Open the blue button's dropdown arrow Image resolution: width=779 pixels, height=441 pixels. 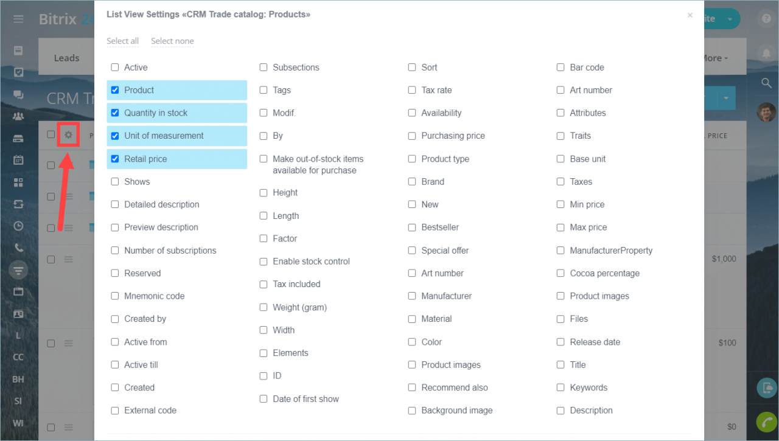point(726,98)
